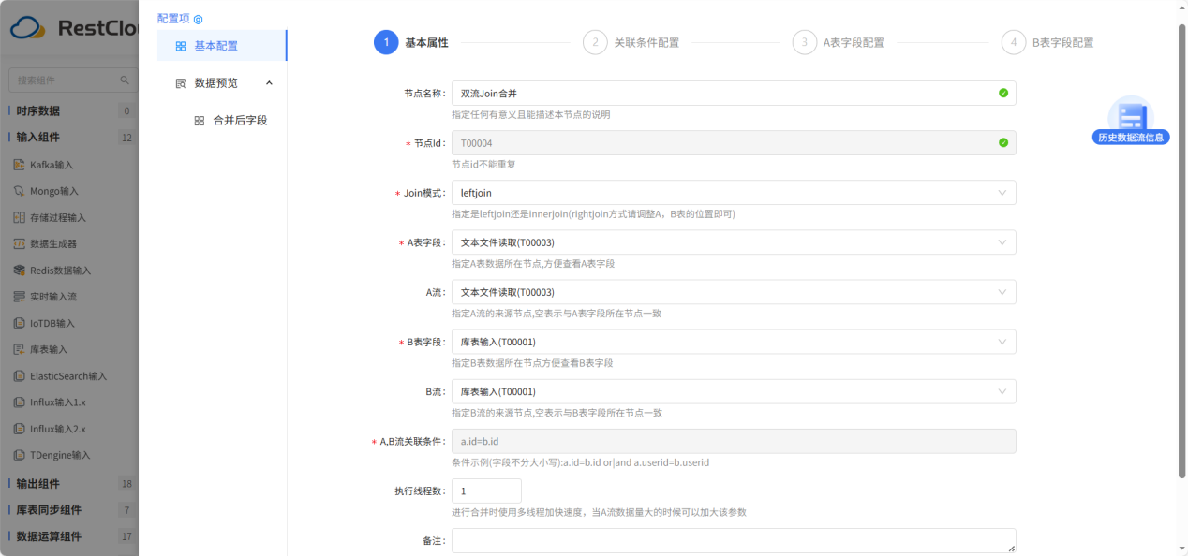
Task: Click the 数据生成器 component icon
Action: tap(20, 243)
